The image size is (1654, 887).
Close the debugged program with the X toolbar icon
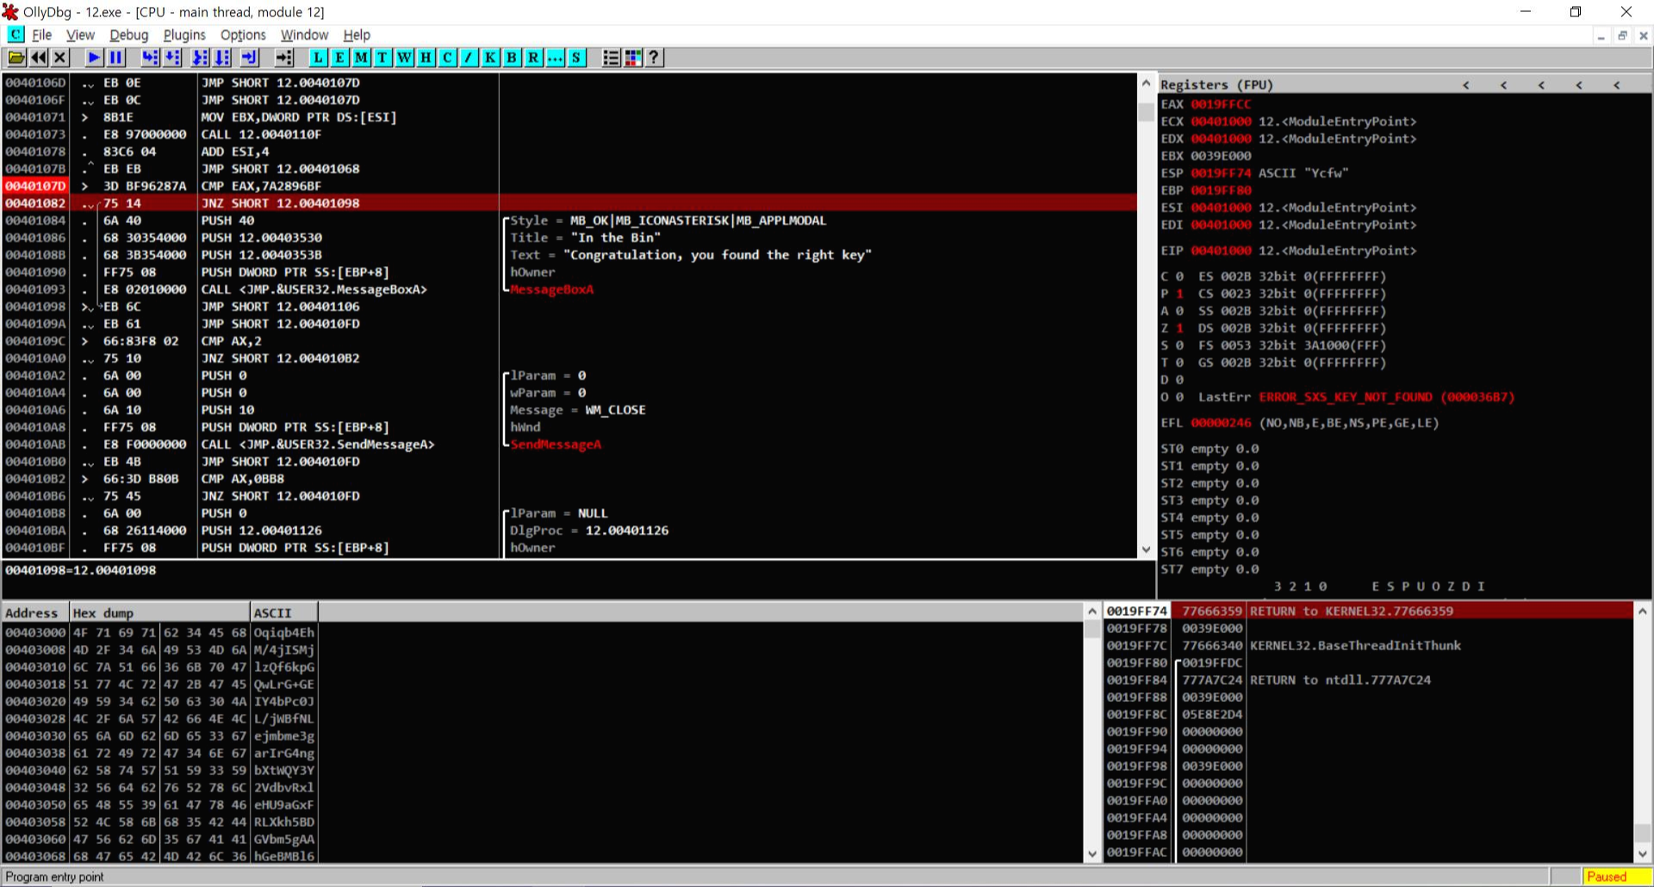[59, 58]
